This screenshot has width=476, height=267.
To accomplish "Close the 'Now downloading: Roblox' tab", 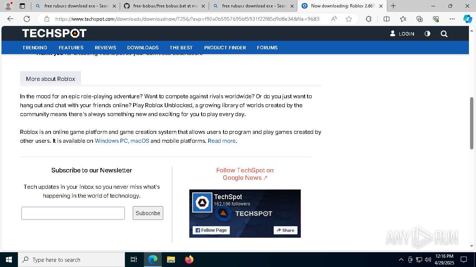I will 381,6.
